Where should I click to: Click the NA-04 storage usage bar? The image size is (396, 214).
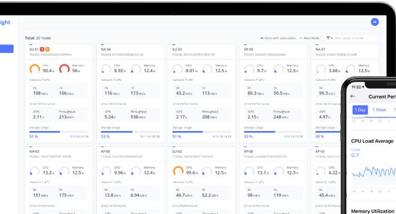tap(130, 132)
